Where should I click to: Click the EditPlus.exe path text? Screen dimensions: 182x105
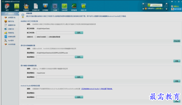pos(52,53)
